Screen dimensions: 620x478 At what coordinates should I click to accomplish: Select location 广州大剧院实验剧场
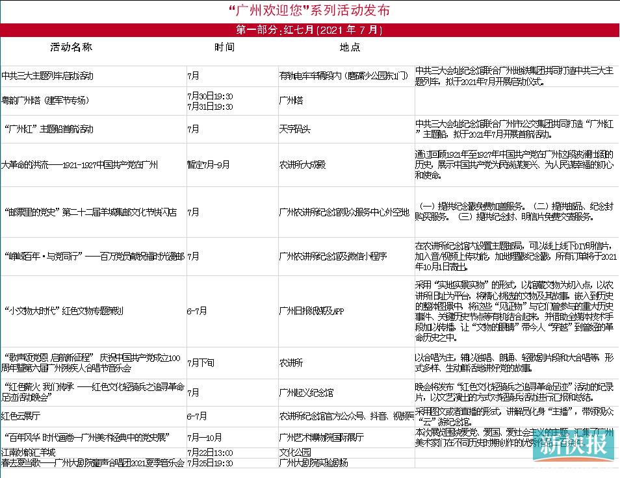[313, 462]
